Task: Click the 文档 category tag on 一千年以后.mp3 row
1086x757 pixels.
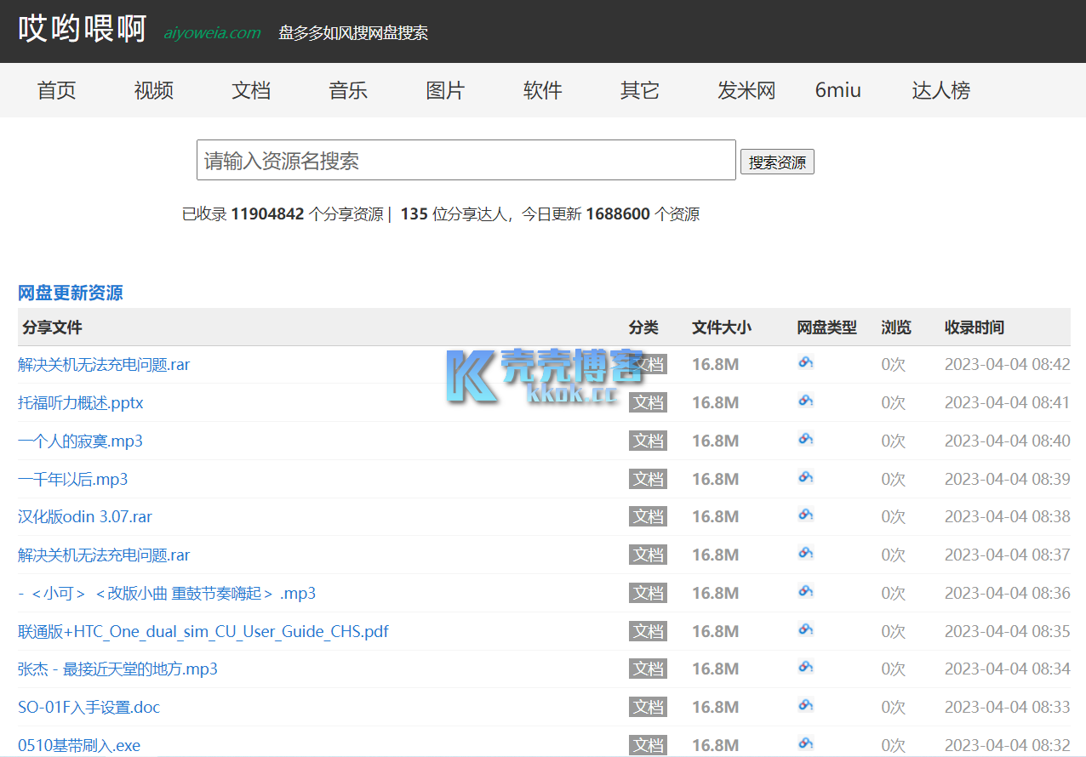Action: point(648,479)
